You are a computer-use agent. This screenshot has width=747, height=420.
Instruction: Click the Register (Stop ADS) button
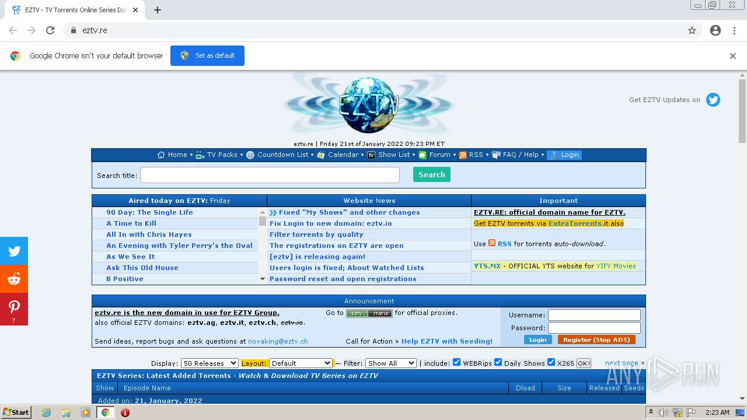click(x=596, y=340)
